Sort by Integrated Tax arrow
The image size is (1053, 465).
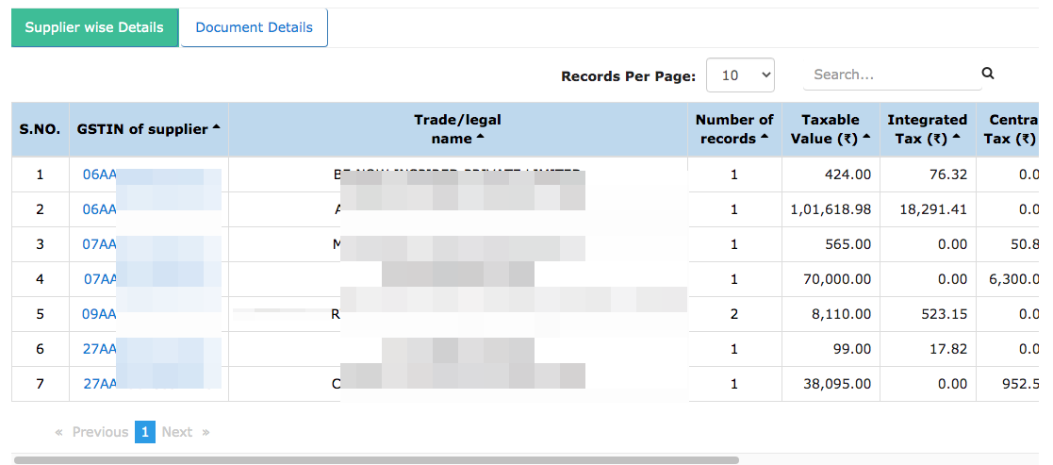pyautogui.click(x=956, y=137)
